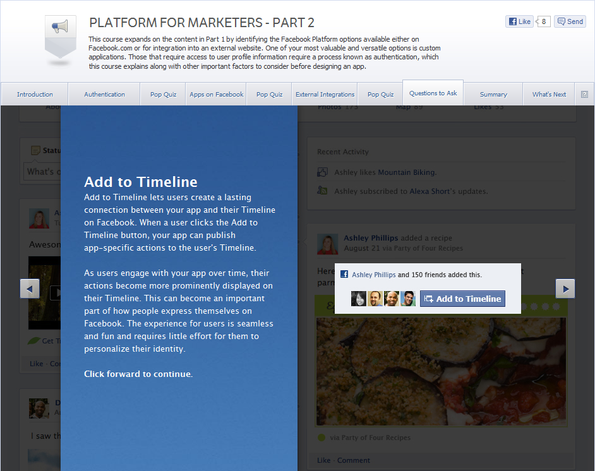This screenshot has height=471, width=595.
Task: Click Ashley's avatar on the left post
Action: (39, 218)
